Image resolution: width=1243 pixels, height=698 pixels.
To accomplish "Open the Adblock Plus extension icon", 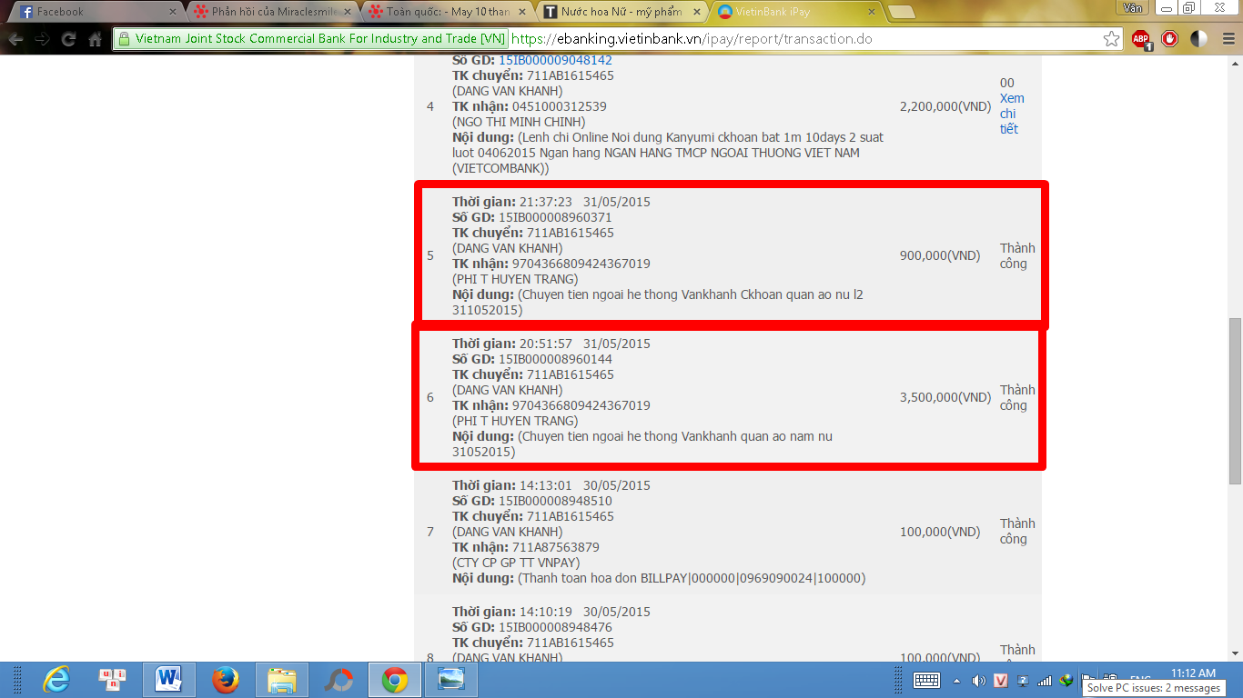I will pyautogui.click(x=1140, y=39).
